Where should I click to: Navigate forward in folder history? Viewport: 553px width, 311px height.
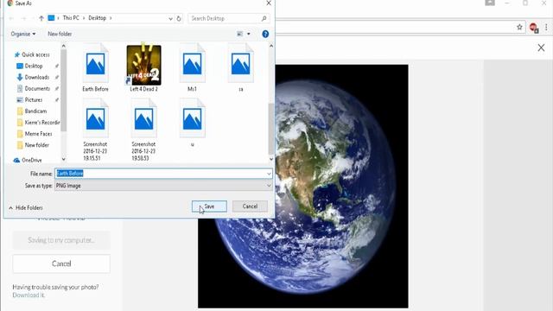(x=23, y=18)
